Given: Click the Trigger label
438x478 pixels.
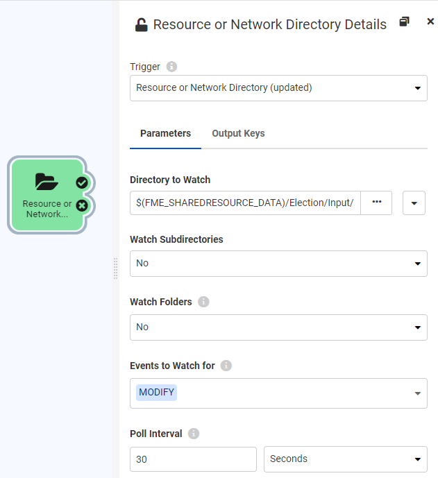Looking at the screenshot, I should (145, 67).
